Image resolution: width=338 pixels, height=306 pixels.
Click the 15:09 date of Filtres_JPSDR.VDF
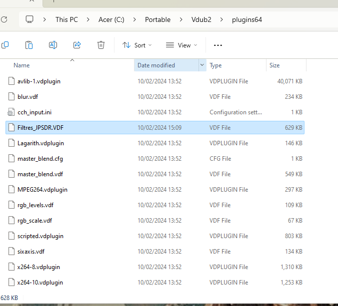click(x=159, y=128)
